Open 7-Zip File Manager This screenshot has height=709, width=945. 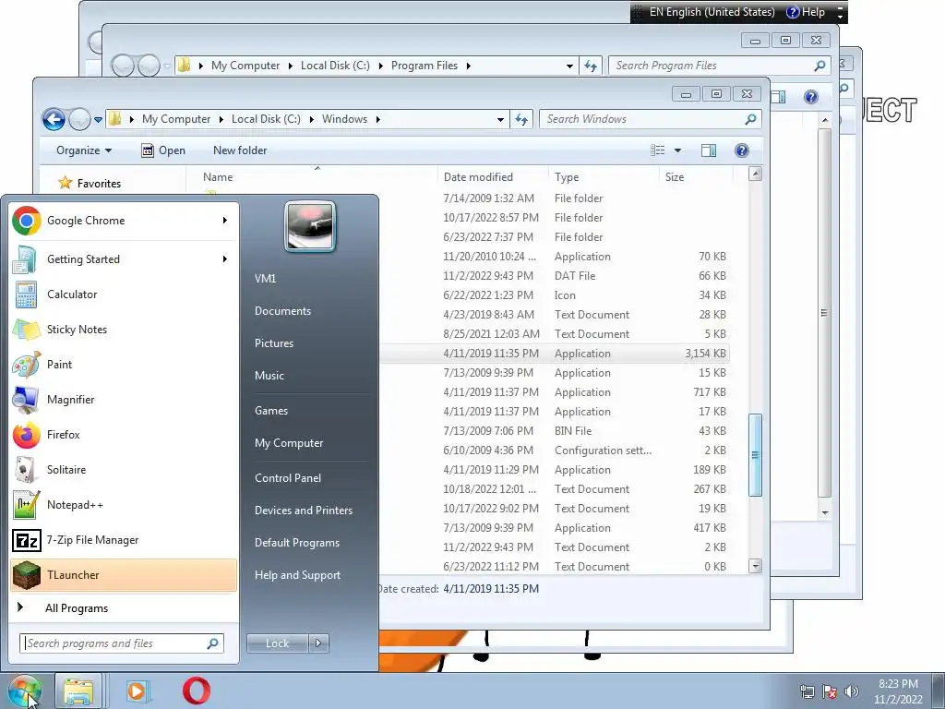(x=124, y=539)
